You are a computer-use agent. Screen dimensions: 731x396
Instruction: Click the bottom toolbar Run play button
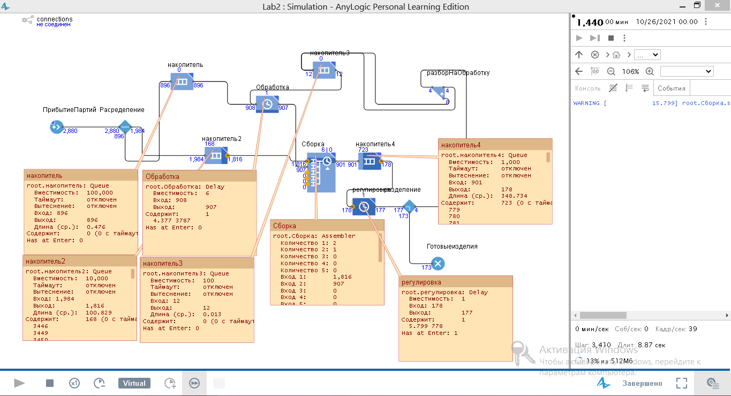click(20, 383)
